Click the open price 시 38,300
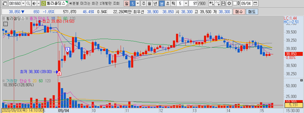Viewport: 304px width, 113px height. [184, 12]
